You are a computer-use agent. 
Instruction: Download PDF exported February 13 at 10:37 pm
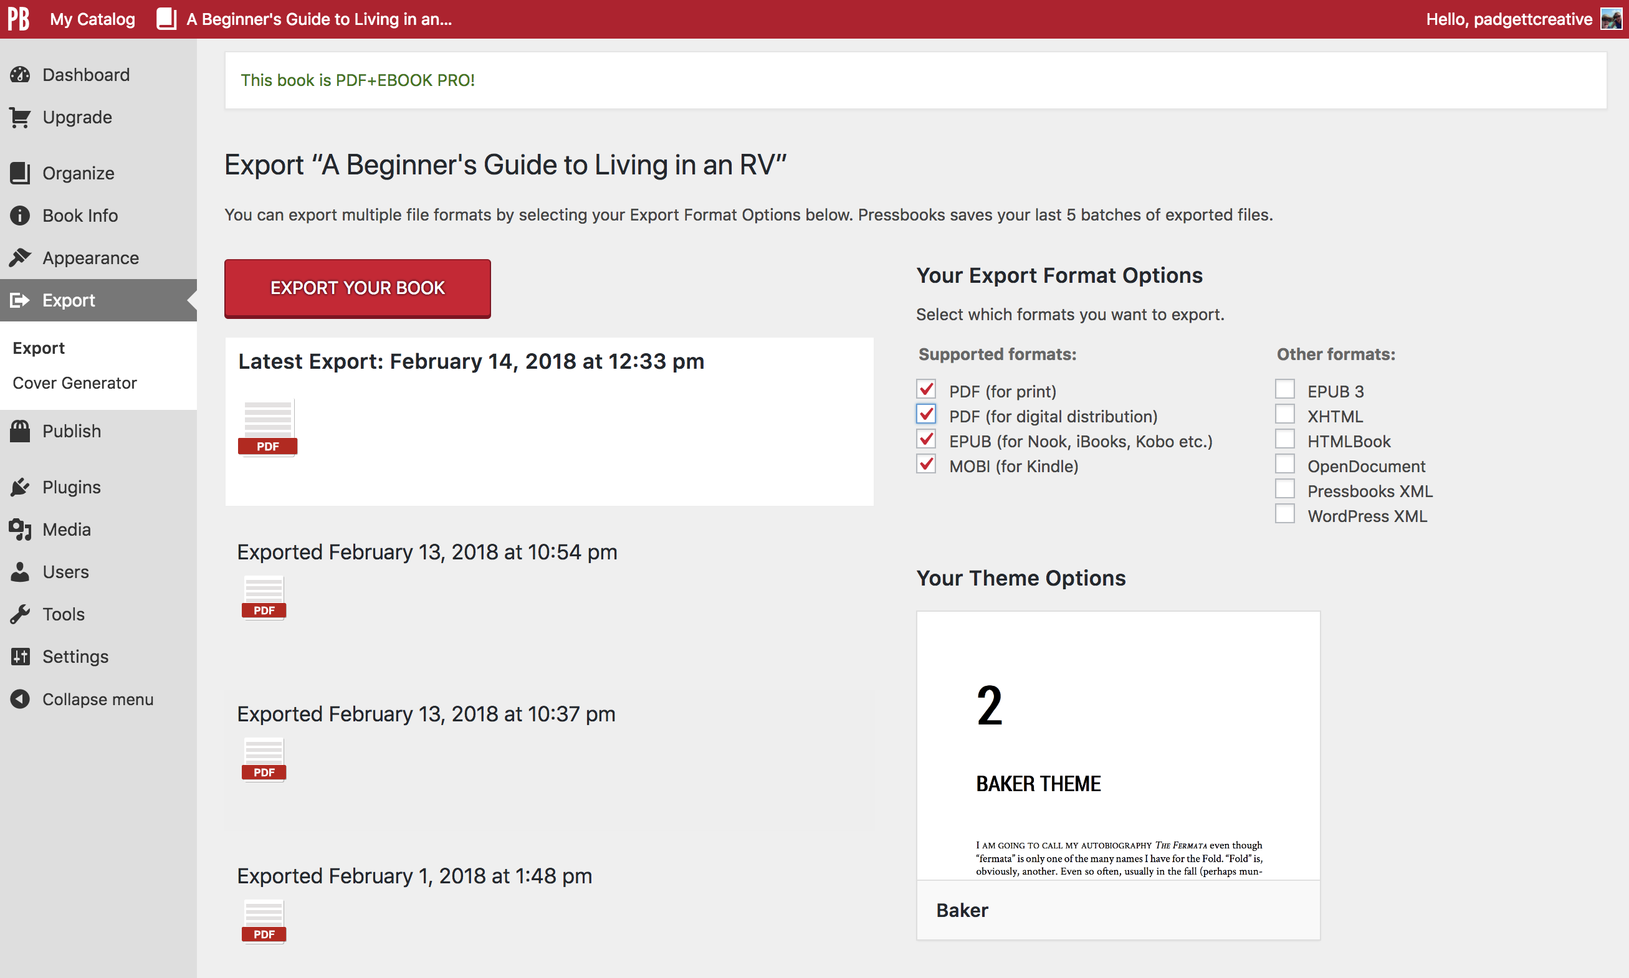tap(264, 759)
